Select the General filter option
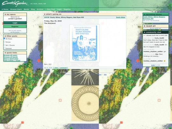 pos(4,48)
